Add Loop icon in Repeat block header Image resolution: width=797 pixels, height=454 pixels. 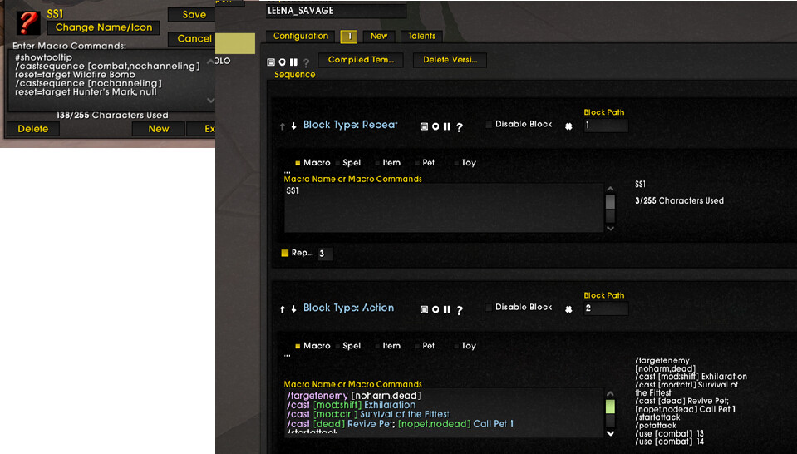pyautogui.click(x=435, y=126)
